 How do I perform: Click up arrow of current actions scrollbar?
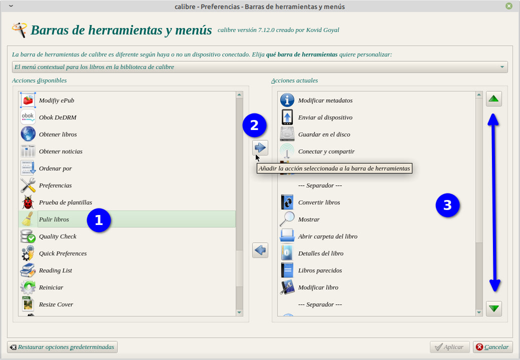(x=479, y=95)
